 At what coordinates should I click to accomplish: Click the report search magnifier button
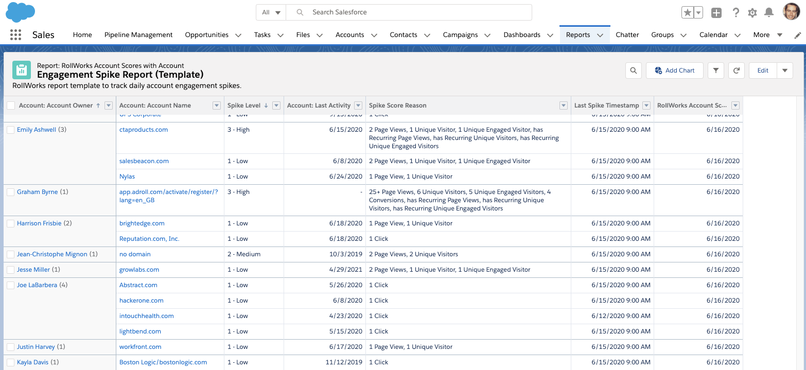click(x=634, y=71)
